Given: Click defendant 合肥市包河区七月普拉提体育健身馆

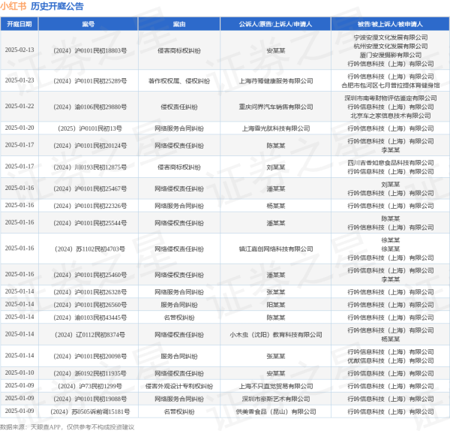Looking at the screenshot, I should coord(391,86).
